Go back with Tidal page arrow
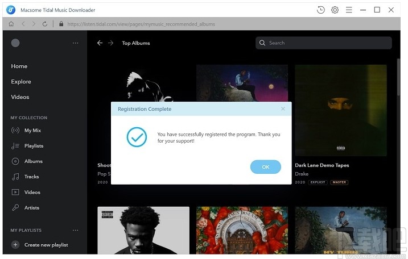Image resolution: width=408 pixels, height=259 pixels. pyautogui.click(x=100, y=43)
